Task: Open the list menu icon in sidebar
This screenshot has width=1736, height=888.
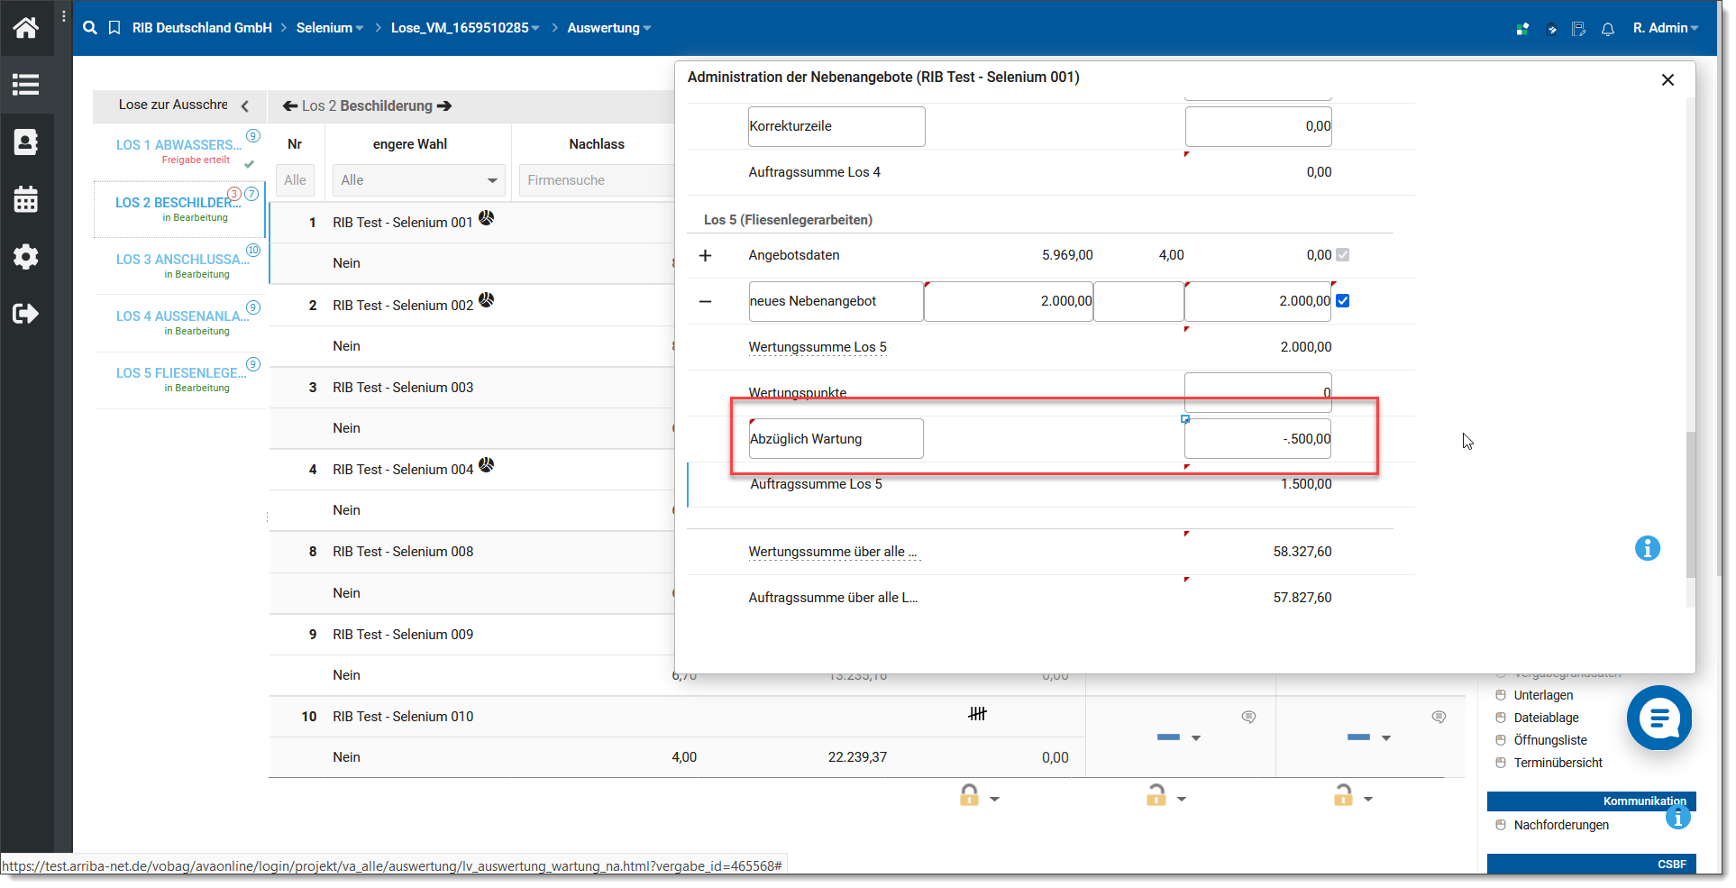Action: [x=25, y=85]
